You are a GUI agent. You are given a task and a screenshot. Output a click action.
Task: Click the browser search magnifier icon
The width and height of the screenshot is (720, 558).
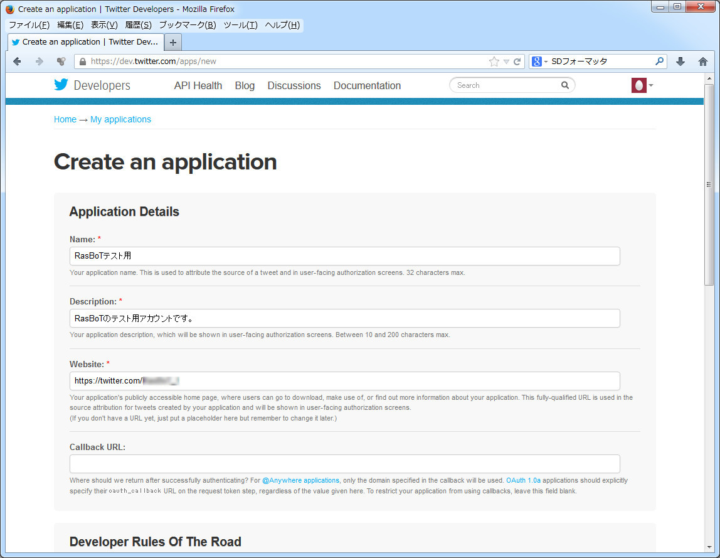(x=659, y=61)
